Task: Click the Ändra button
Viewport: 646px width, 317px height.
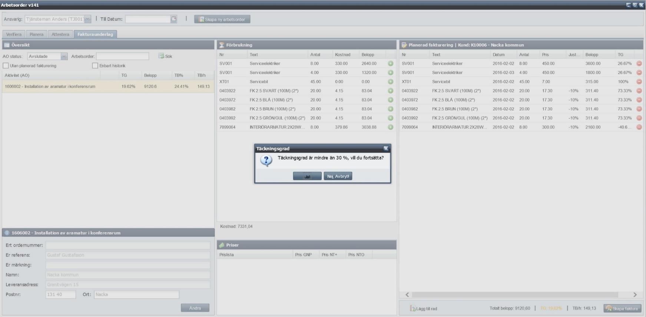Action: coord(195,308)
